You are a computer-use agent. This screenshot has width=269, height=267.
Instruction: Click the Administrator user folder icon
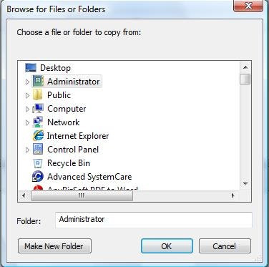38,82
